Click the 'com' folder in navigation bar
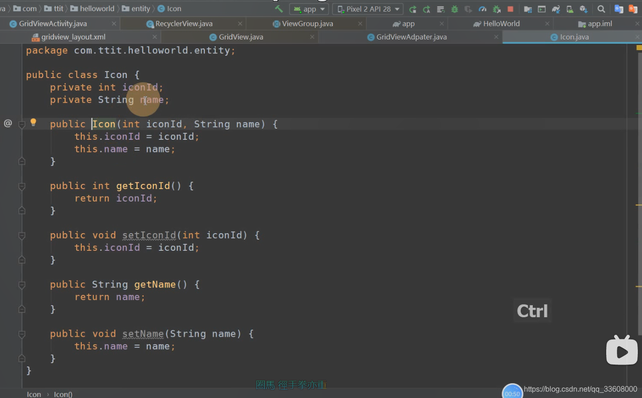Image resolution: width=642 pixels, height=398 pixels. [x=25, y=9]
